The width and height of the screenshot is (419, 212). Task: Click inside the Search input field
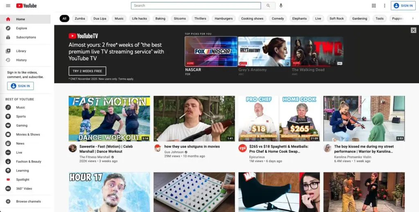coord(196,6)
